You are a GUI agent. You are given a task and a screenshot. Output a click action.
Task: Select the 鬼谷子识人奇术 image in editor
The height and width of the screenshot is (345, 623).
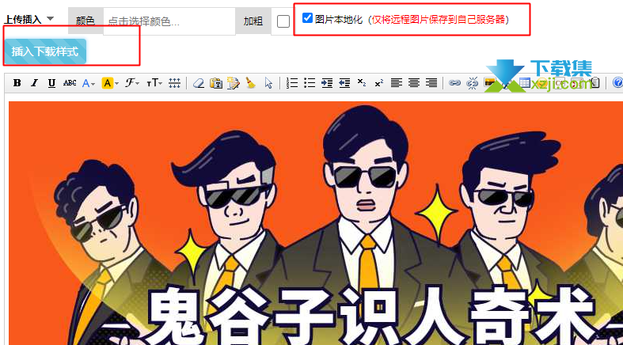[316, 223]
